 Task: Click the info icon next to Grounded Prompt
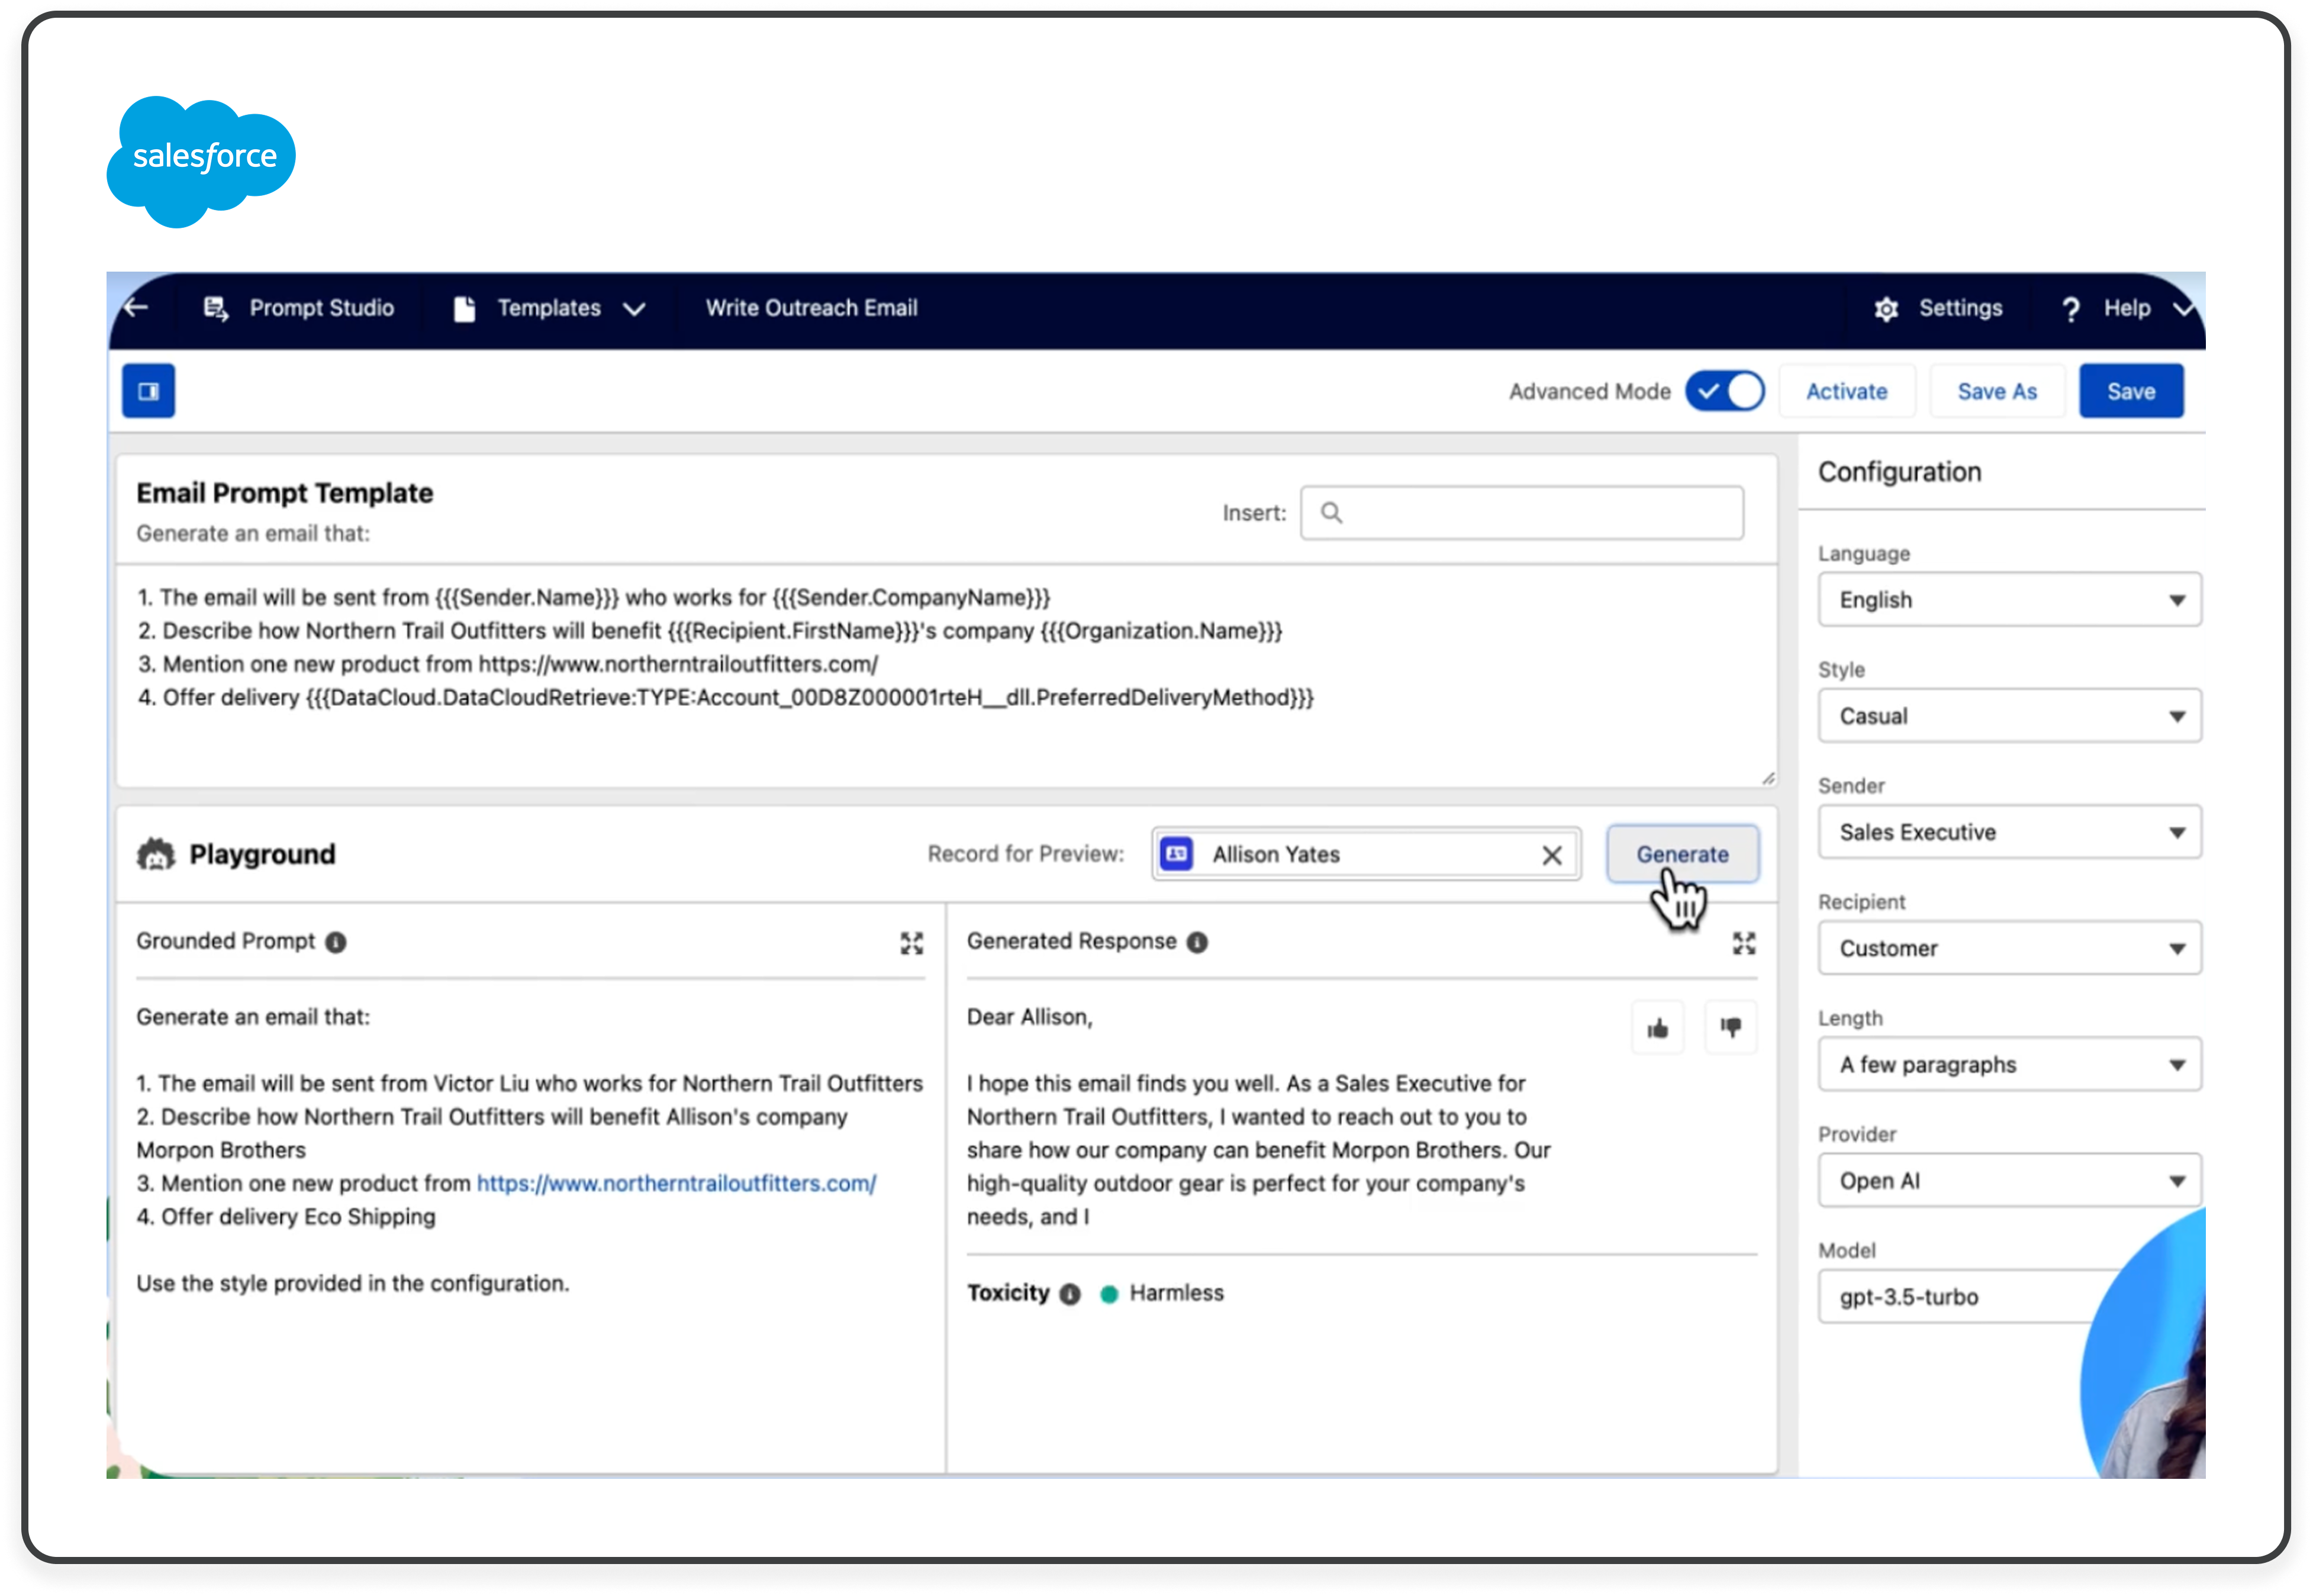tap(337, 941)
